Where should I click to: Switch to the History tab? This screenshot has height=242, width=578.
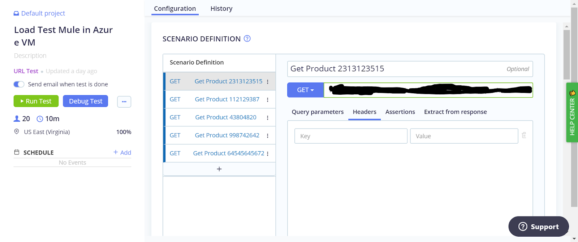coord(221,9)
